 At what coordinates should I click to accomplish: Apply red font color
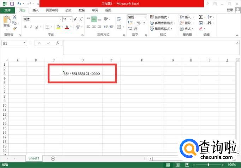click(67, 27)
